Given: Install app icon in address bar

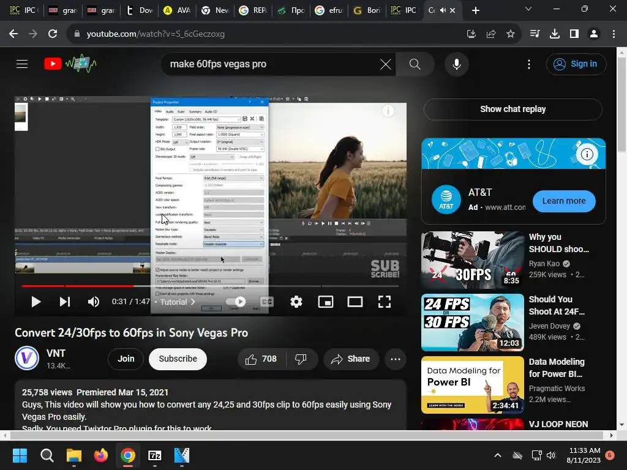Looking at the screenshot, I should (x=471, y=34).
